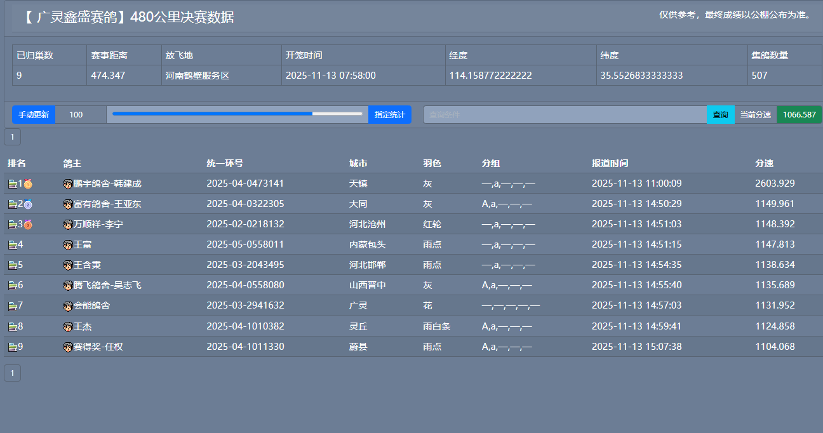Click the list icon in rank 9 row
Viewport: 823px width, 433px height.
pos(12,347)
